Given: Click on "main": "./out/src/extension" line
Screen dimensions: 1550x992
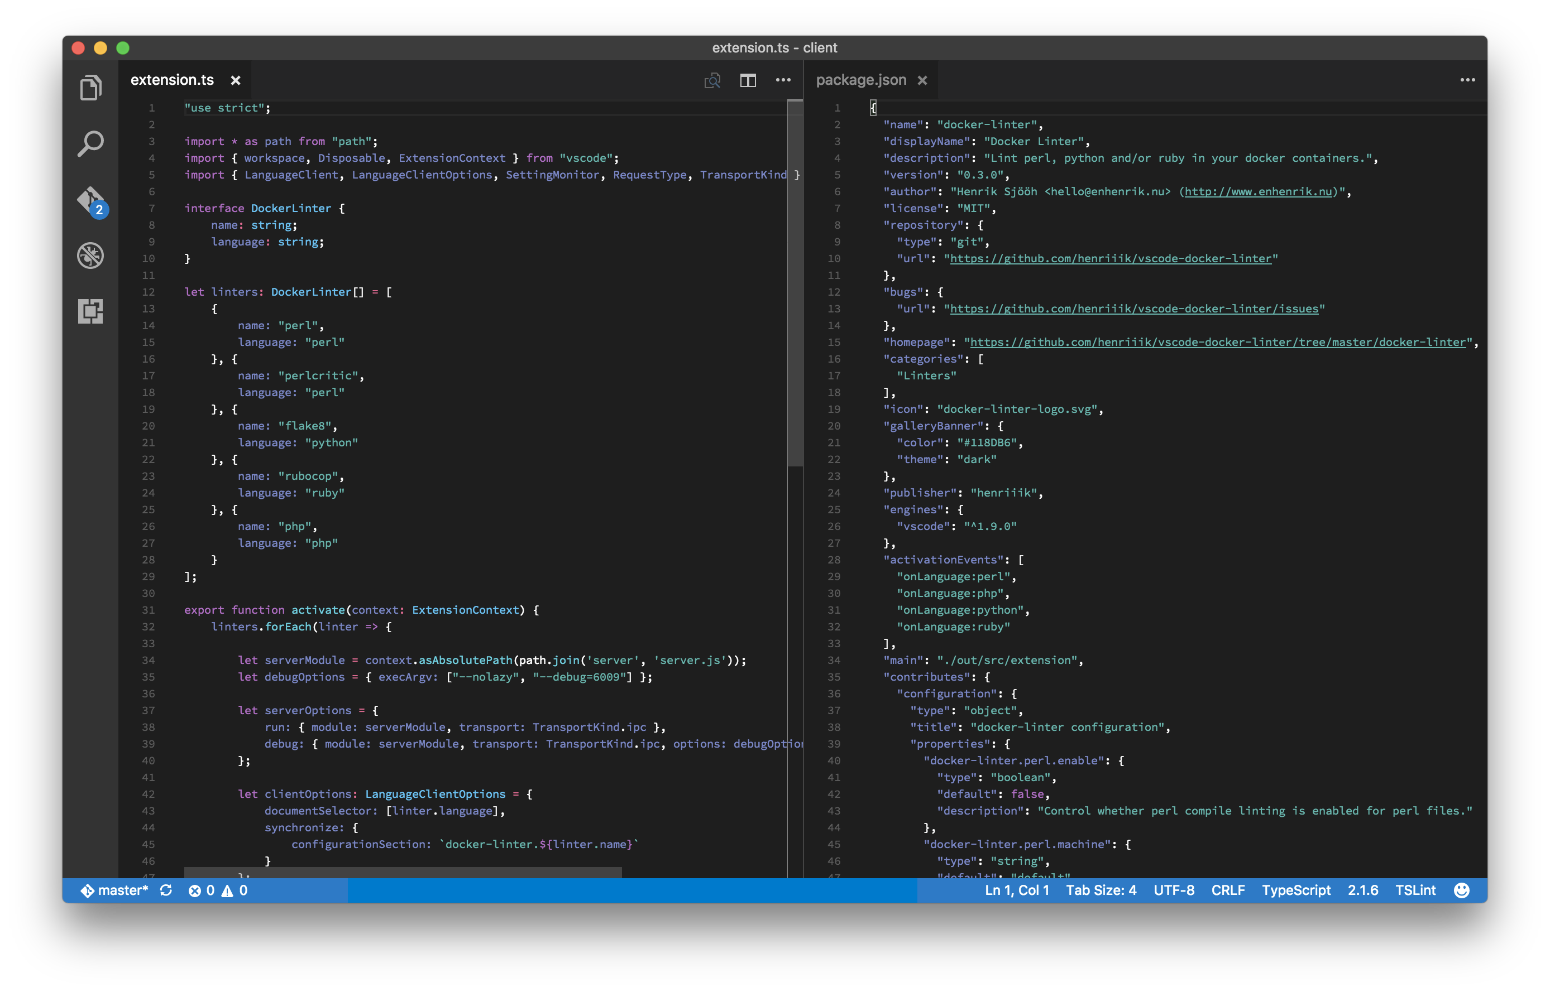Looking at the screenshot, I should click(x=983, y=660).
